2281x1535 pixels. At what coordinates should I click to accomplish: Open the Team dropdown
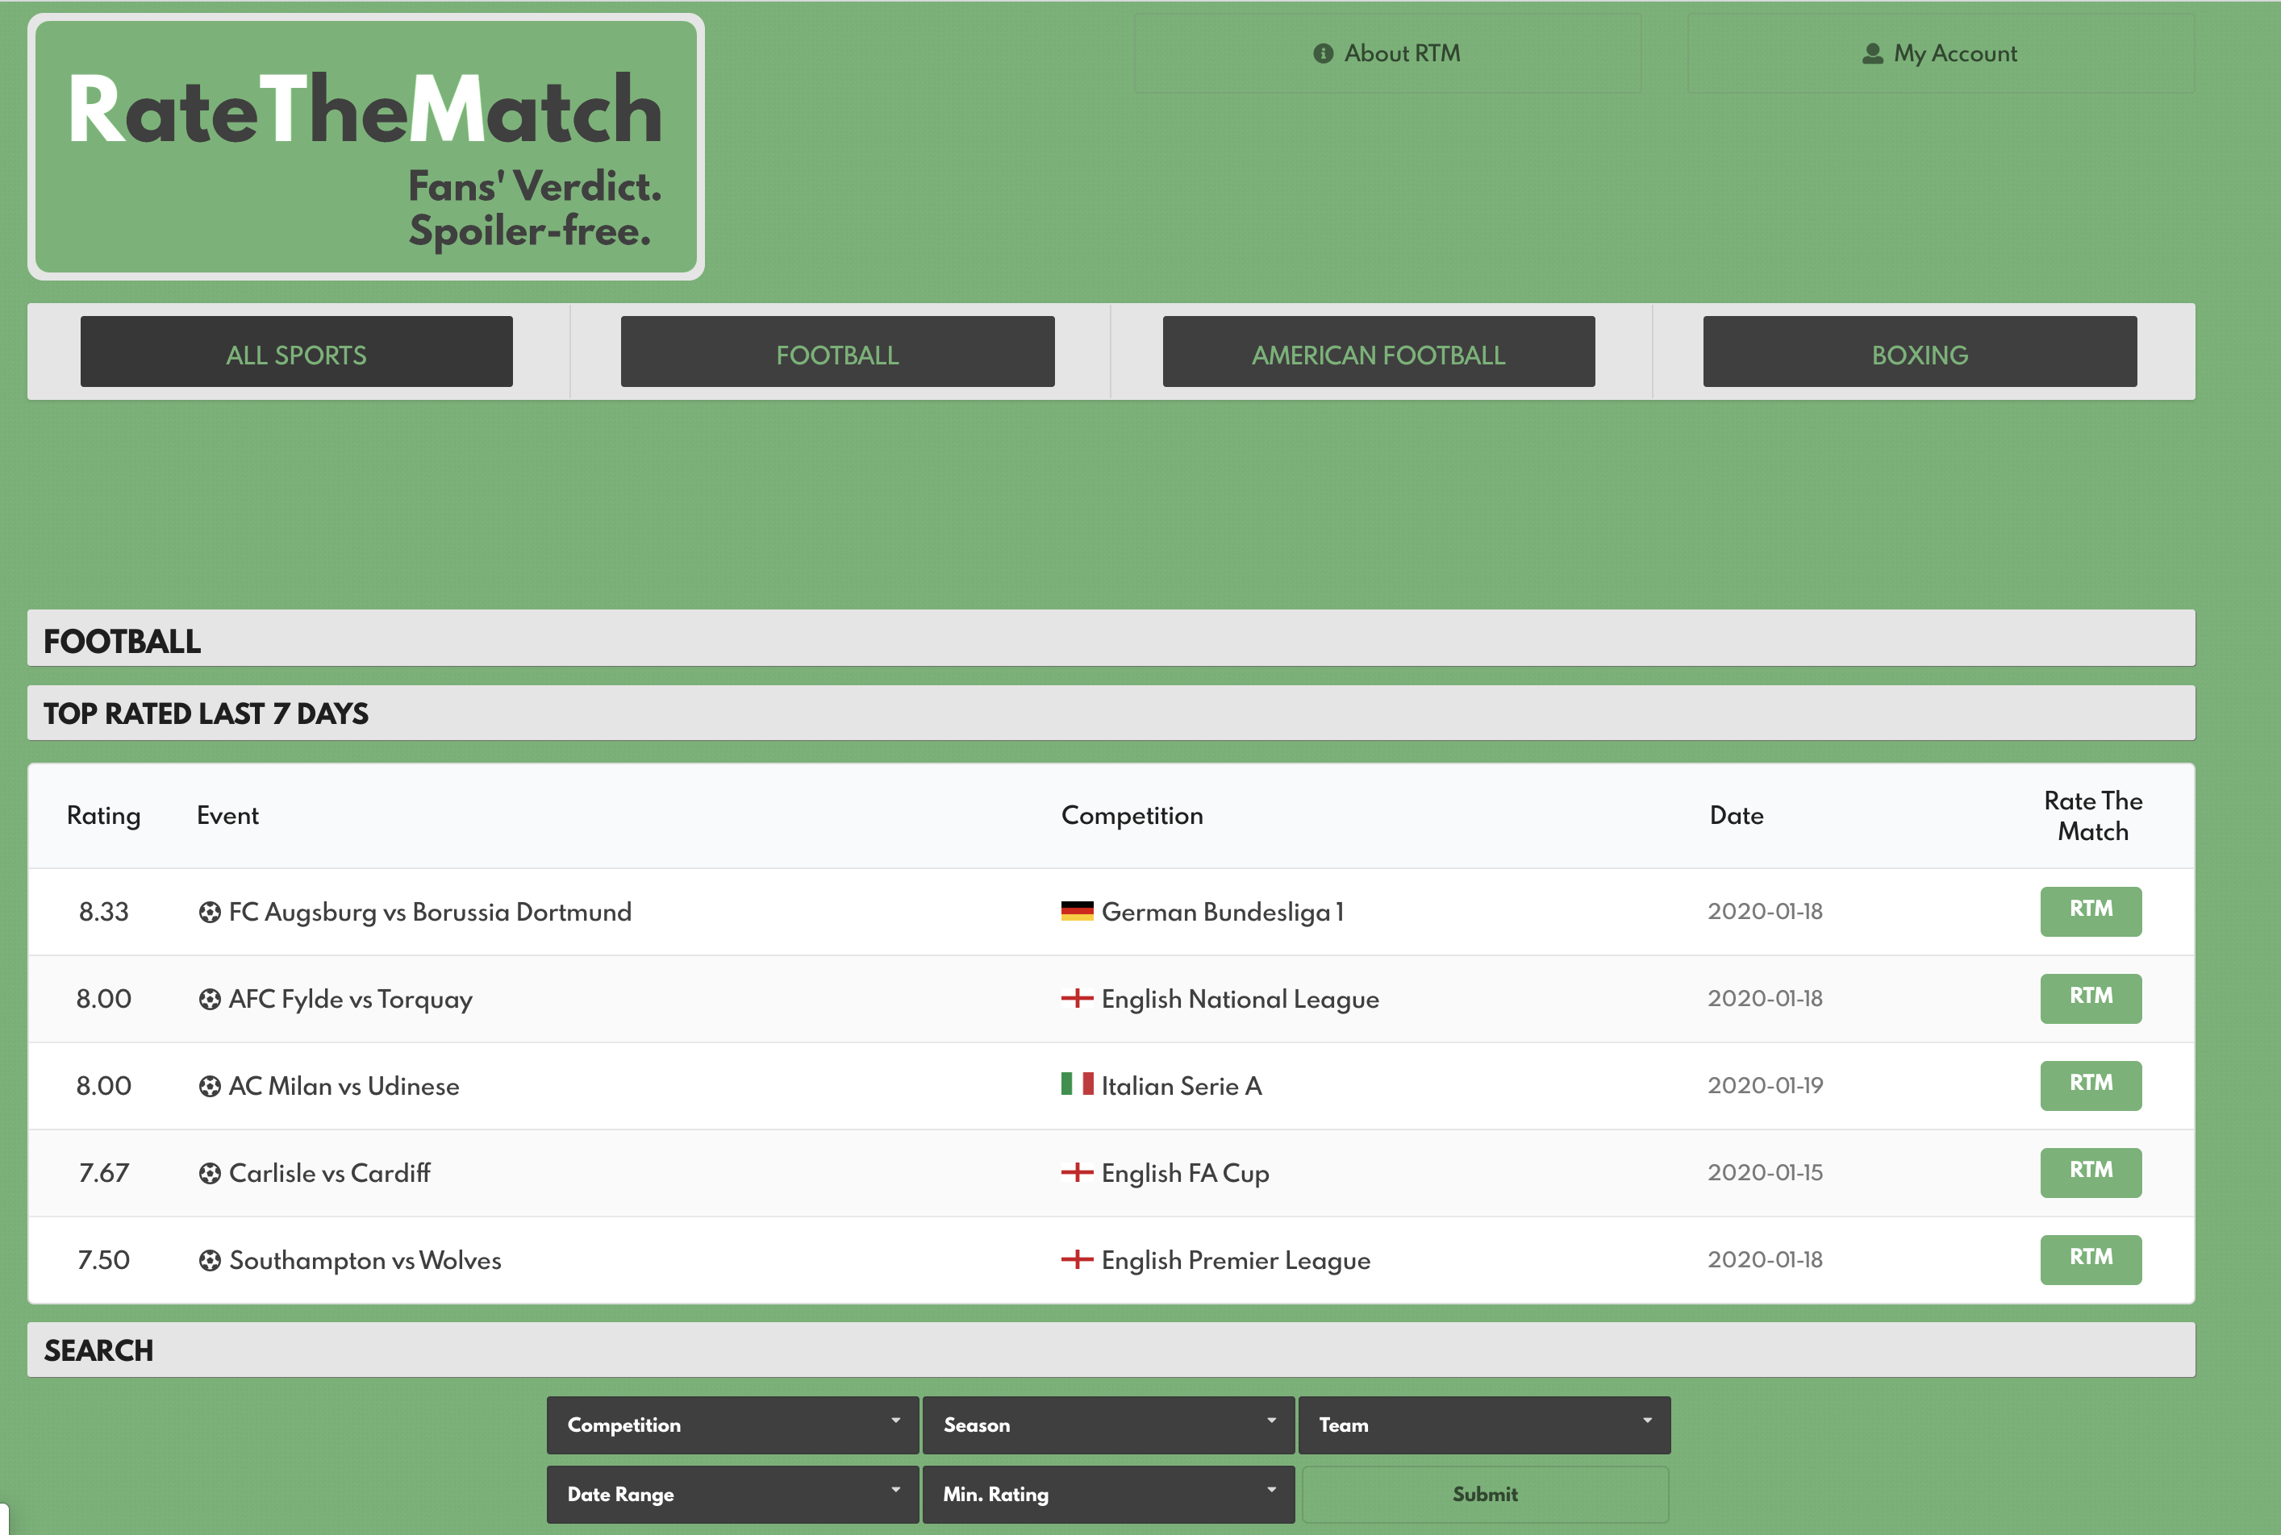point(1485,1425)
